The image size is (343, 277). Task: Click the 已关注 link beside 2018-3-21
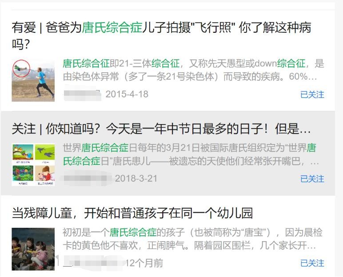click(x=312, y=179)
